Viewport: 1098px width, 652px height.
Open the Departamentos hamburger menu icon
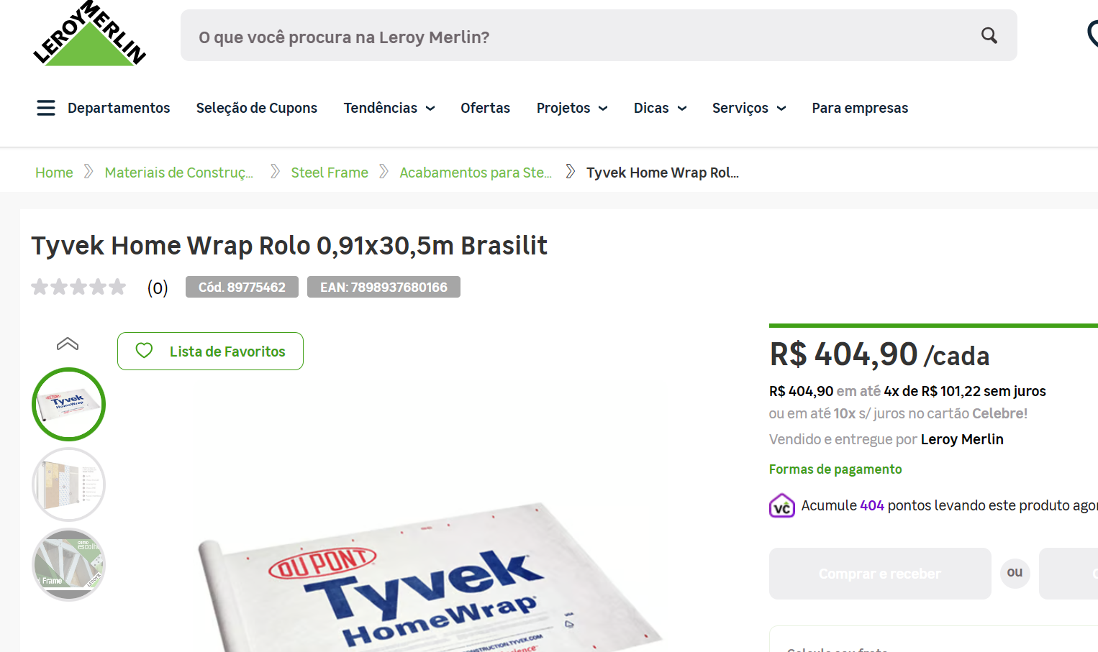click(x=46, y=108)
